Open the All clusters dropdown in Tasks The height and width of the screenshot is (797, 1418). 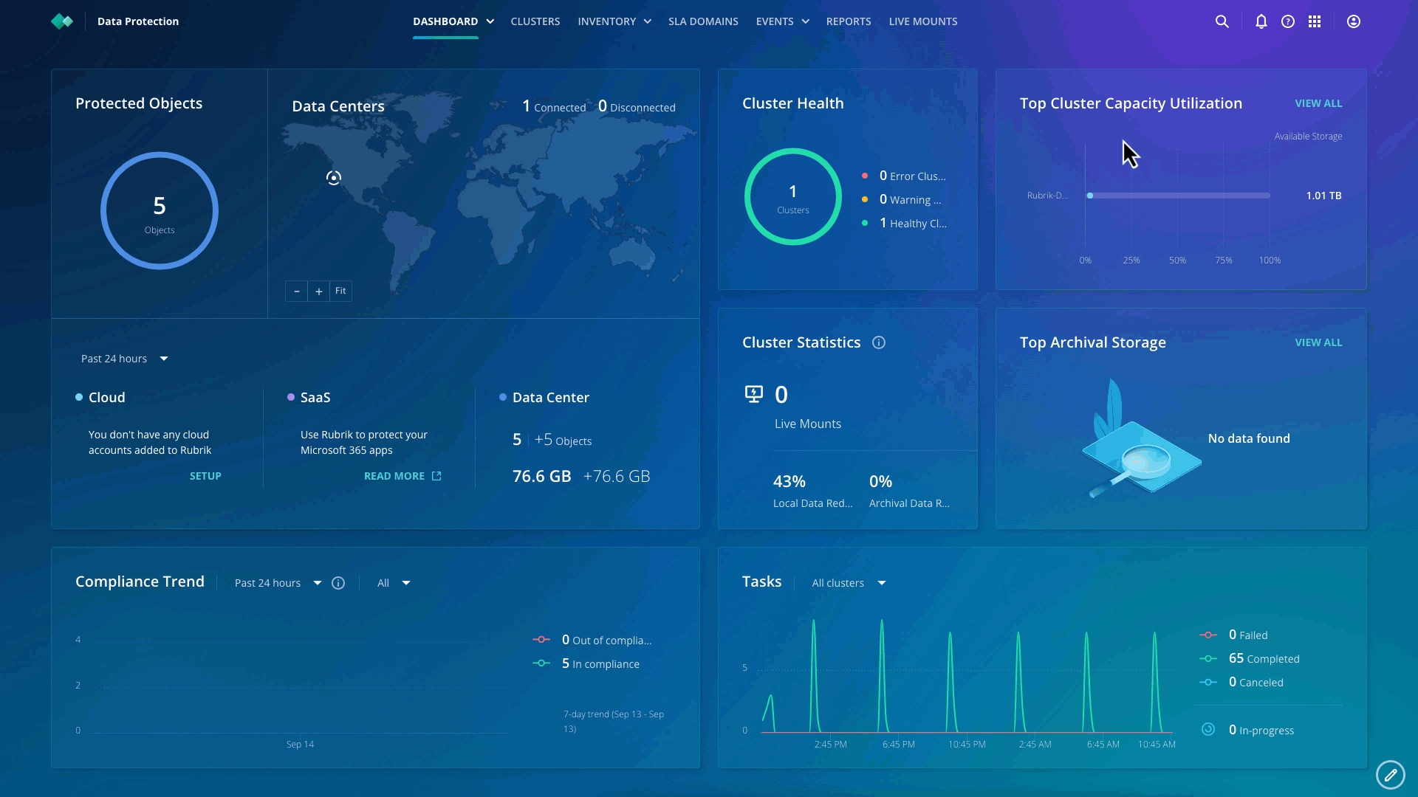click(x=849, y=583)
